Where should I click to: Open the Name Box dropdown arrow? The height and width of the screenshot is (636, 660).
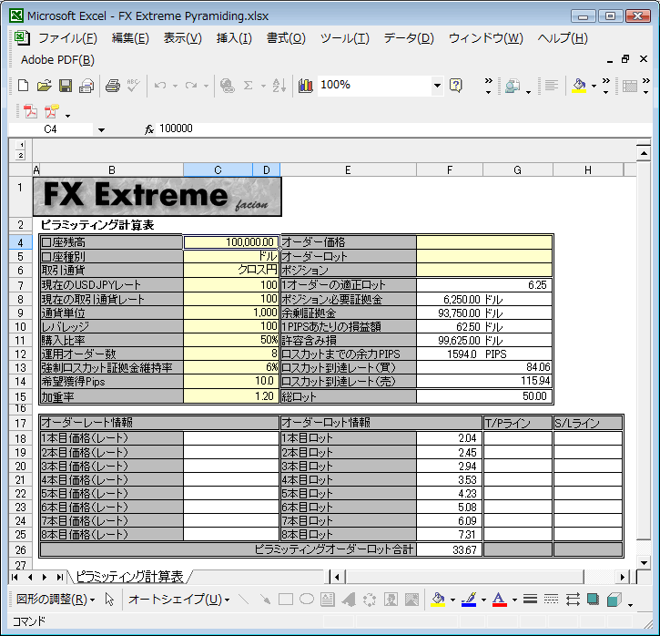click(x=101, y=129)
